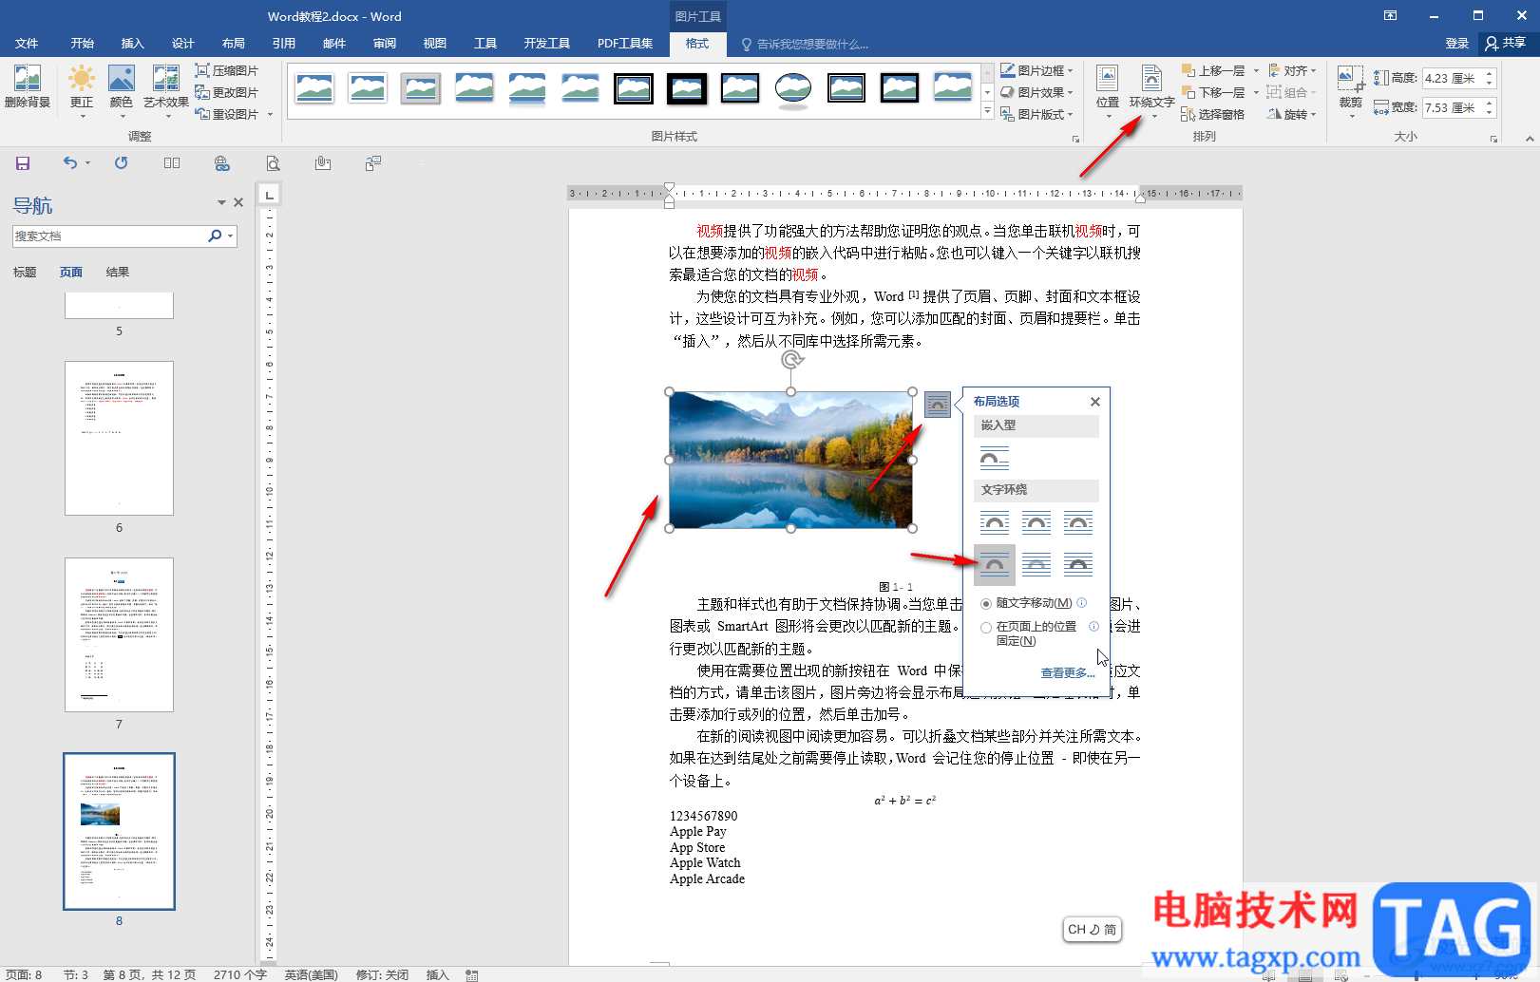Click 更改图片 (Change Picture)
This screenshot has height=982, width=1540.
pos(227,92)
